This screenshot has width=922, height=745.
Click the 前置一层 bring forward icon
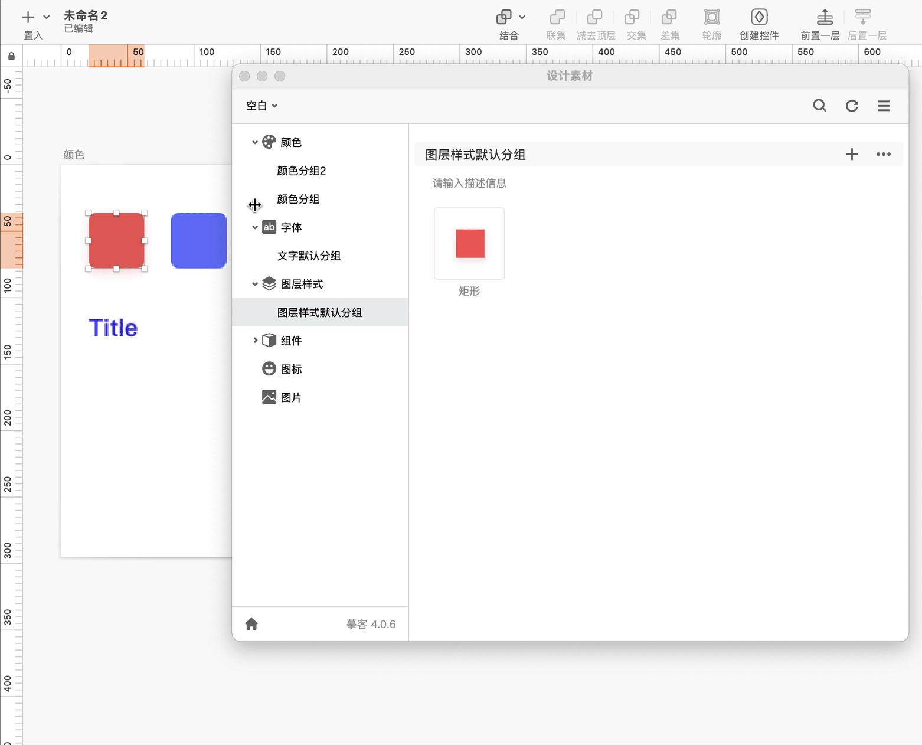(x=825, y=17)
